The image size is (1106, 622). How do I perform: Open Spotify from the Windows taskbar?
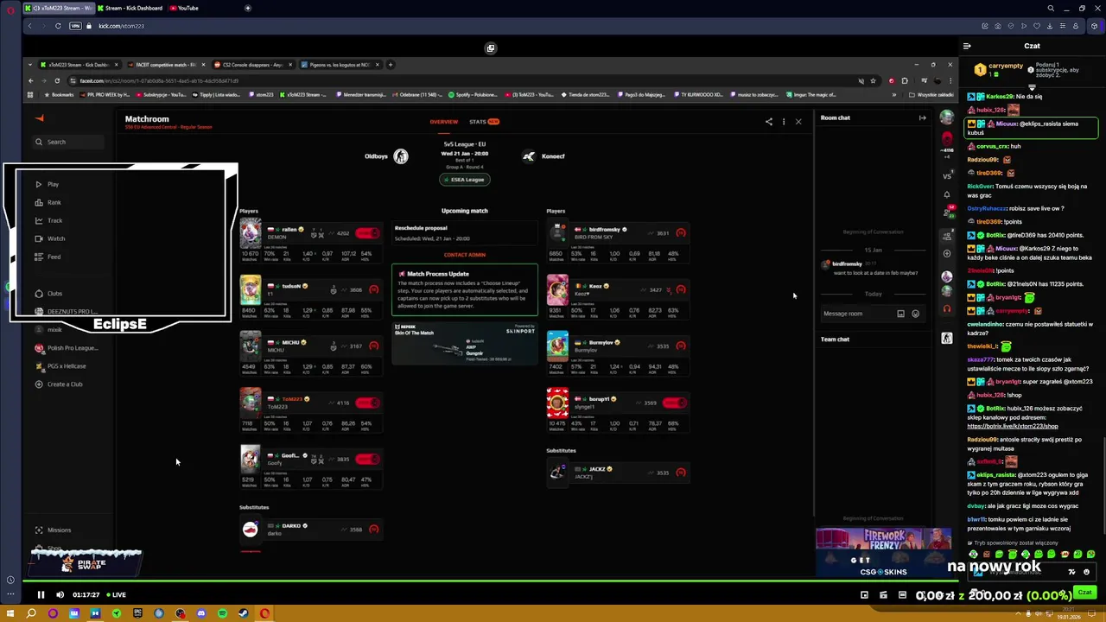222,613
